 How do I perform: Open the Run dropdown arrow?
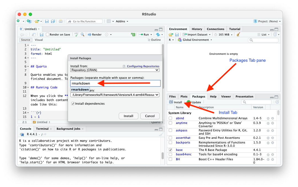click(x=151, y=34)
